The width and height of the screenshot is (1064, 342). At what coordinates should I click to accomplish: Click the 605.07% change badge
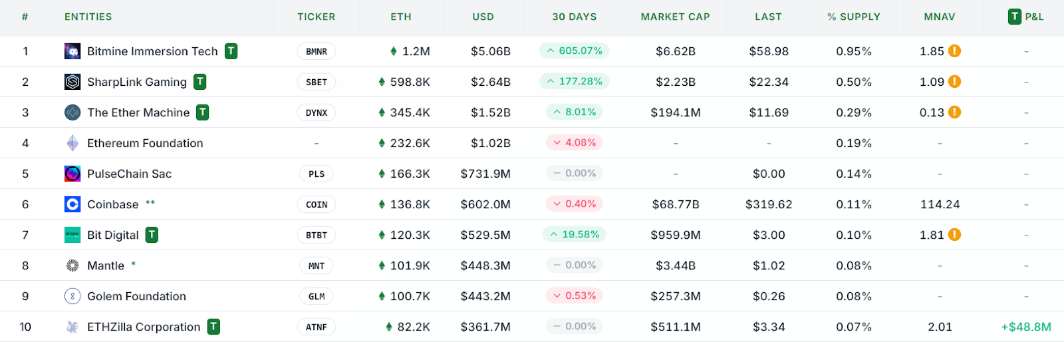[575, 51]
